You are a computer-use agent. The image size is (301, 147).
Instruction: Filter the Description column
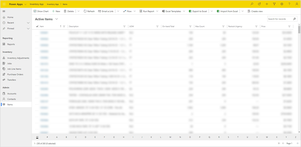tap(124, 26)
